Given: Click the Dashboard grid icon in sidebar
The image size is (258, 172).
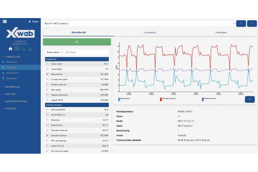Looking at the screenshot, I should (3, 62).
